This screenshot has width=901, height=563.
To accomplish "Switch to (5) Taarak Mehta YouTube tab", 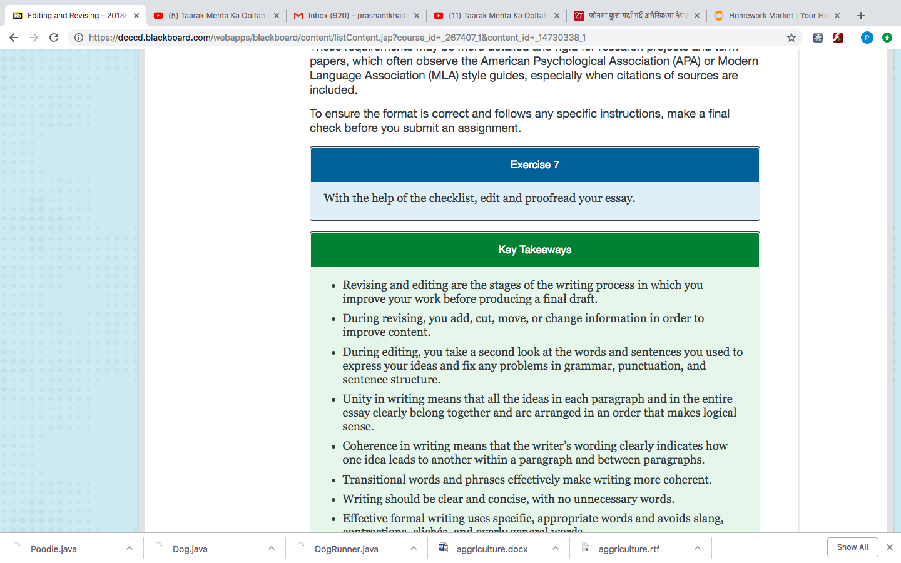I will tap(216, 16).
